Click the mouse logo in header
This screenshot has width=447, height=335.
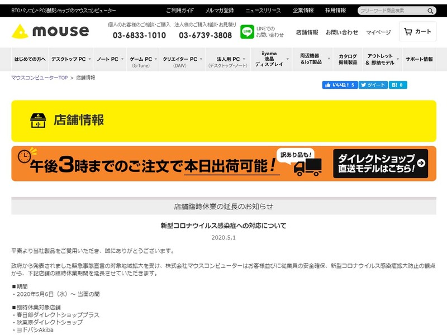50,31
